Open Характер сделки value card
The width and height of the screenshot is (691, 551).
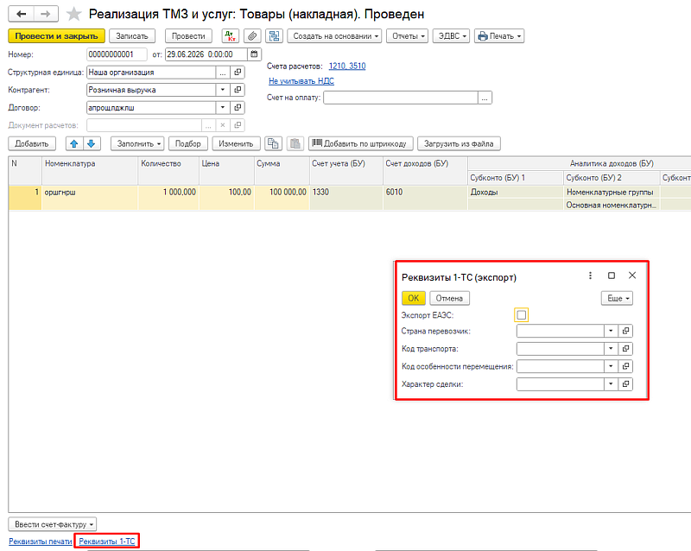(625, 384)
